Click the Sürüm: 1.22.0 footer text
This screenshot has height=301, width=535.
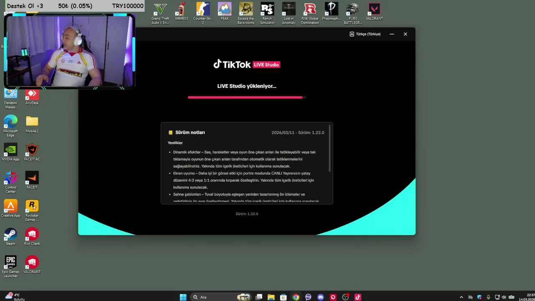coord(247,214)
